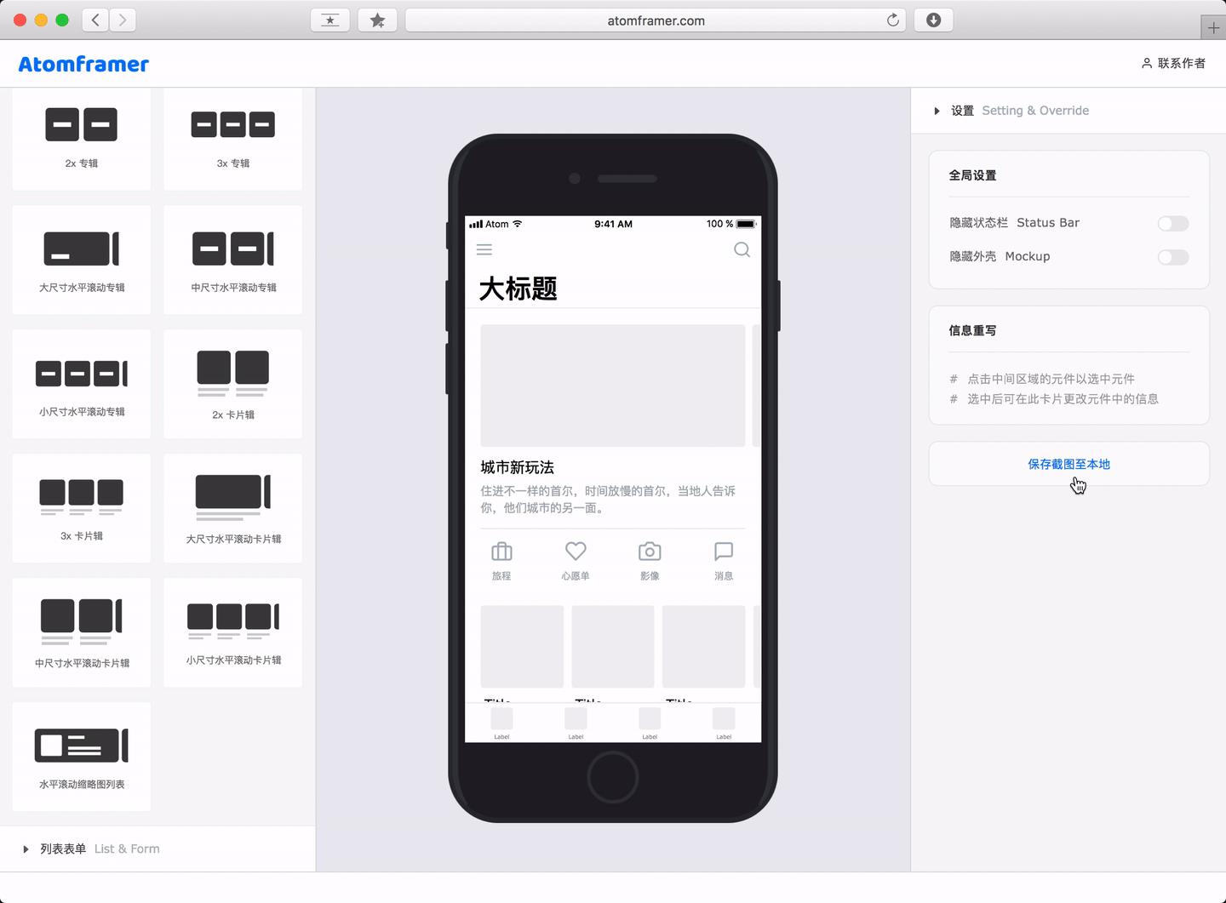Open the top sites bookmarks button
The image size is (1226, 903).
pyautogui.click(x=330, y=20)
